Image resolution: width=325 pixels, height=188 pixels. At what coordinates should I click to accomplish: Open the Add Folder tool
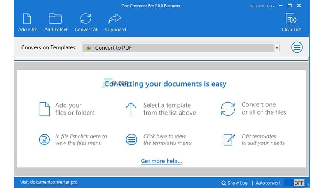(56, 19)
